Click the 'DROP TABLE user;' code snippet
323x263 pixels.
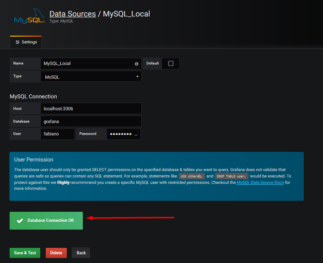coord(231,176)
